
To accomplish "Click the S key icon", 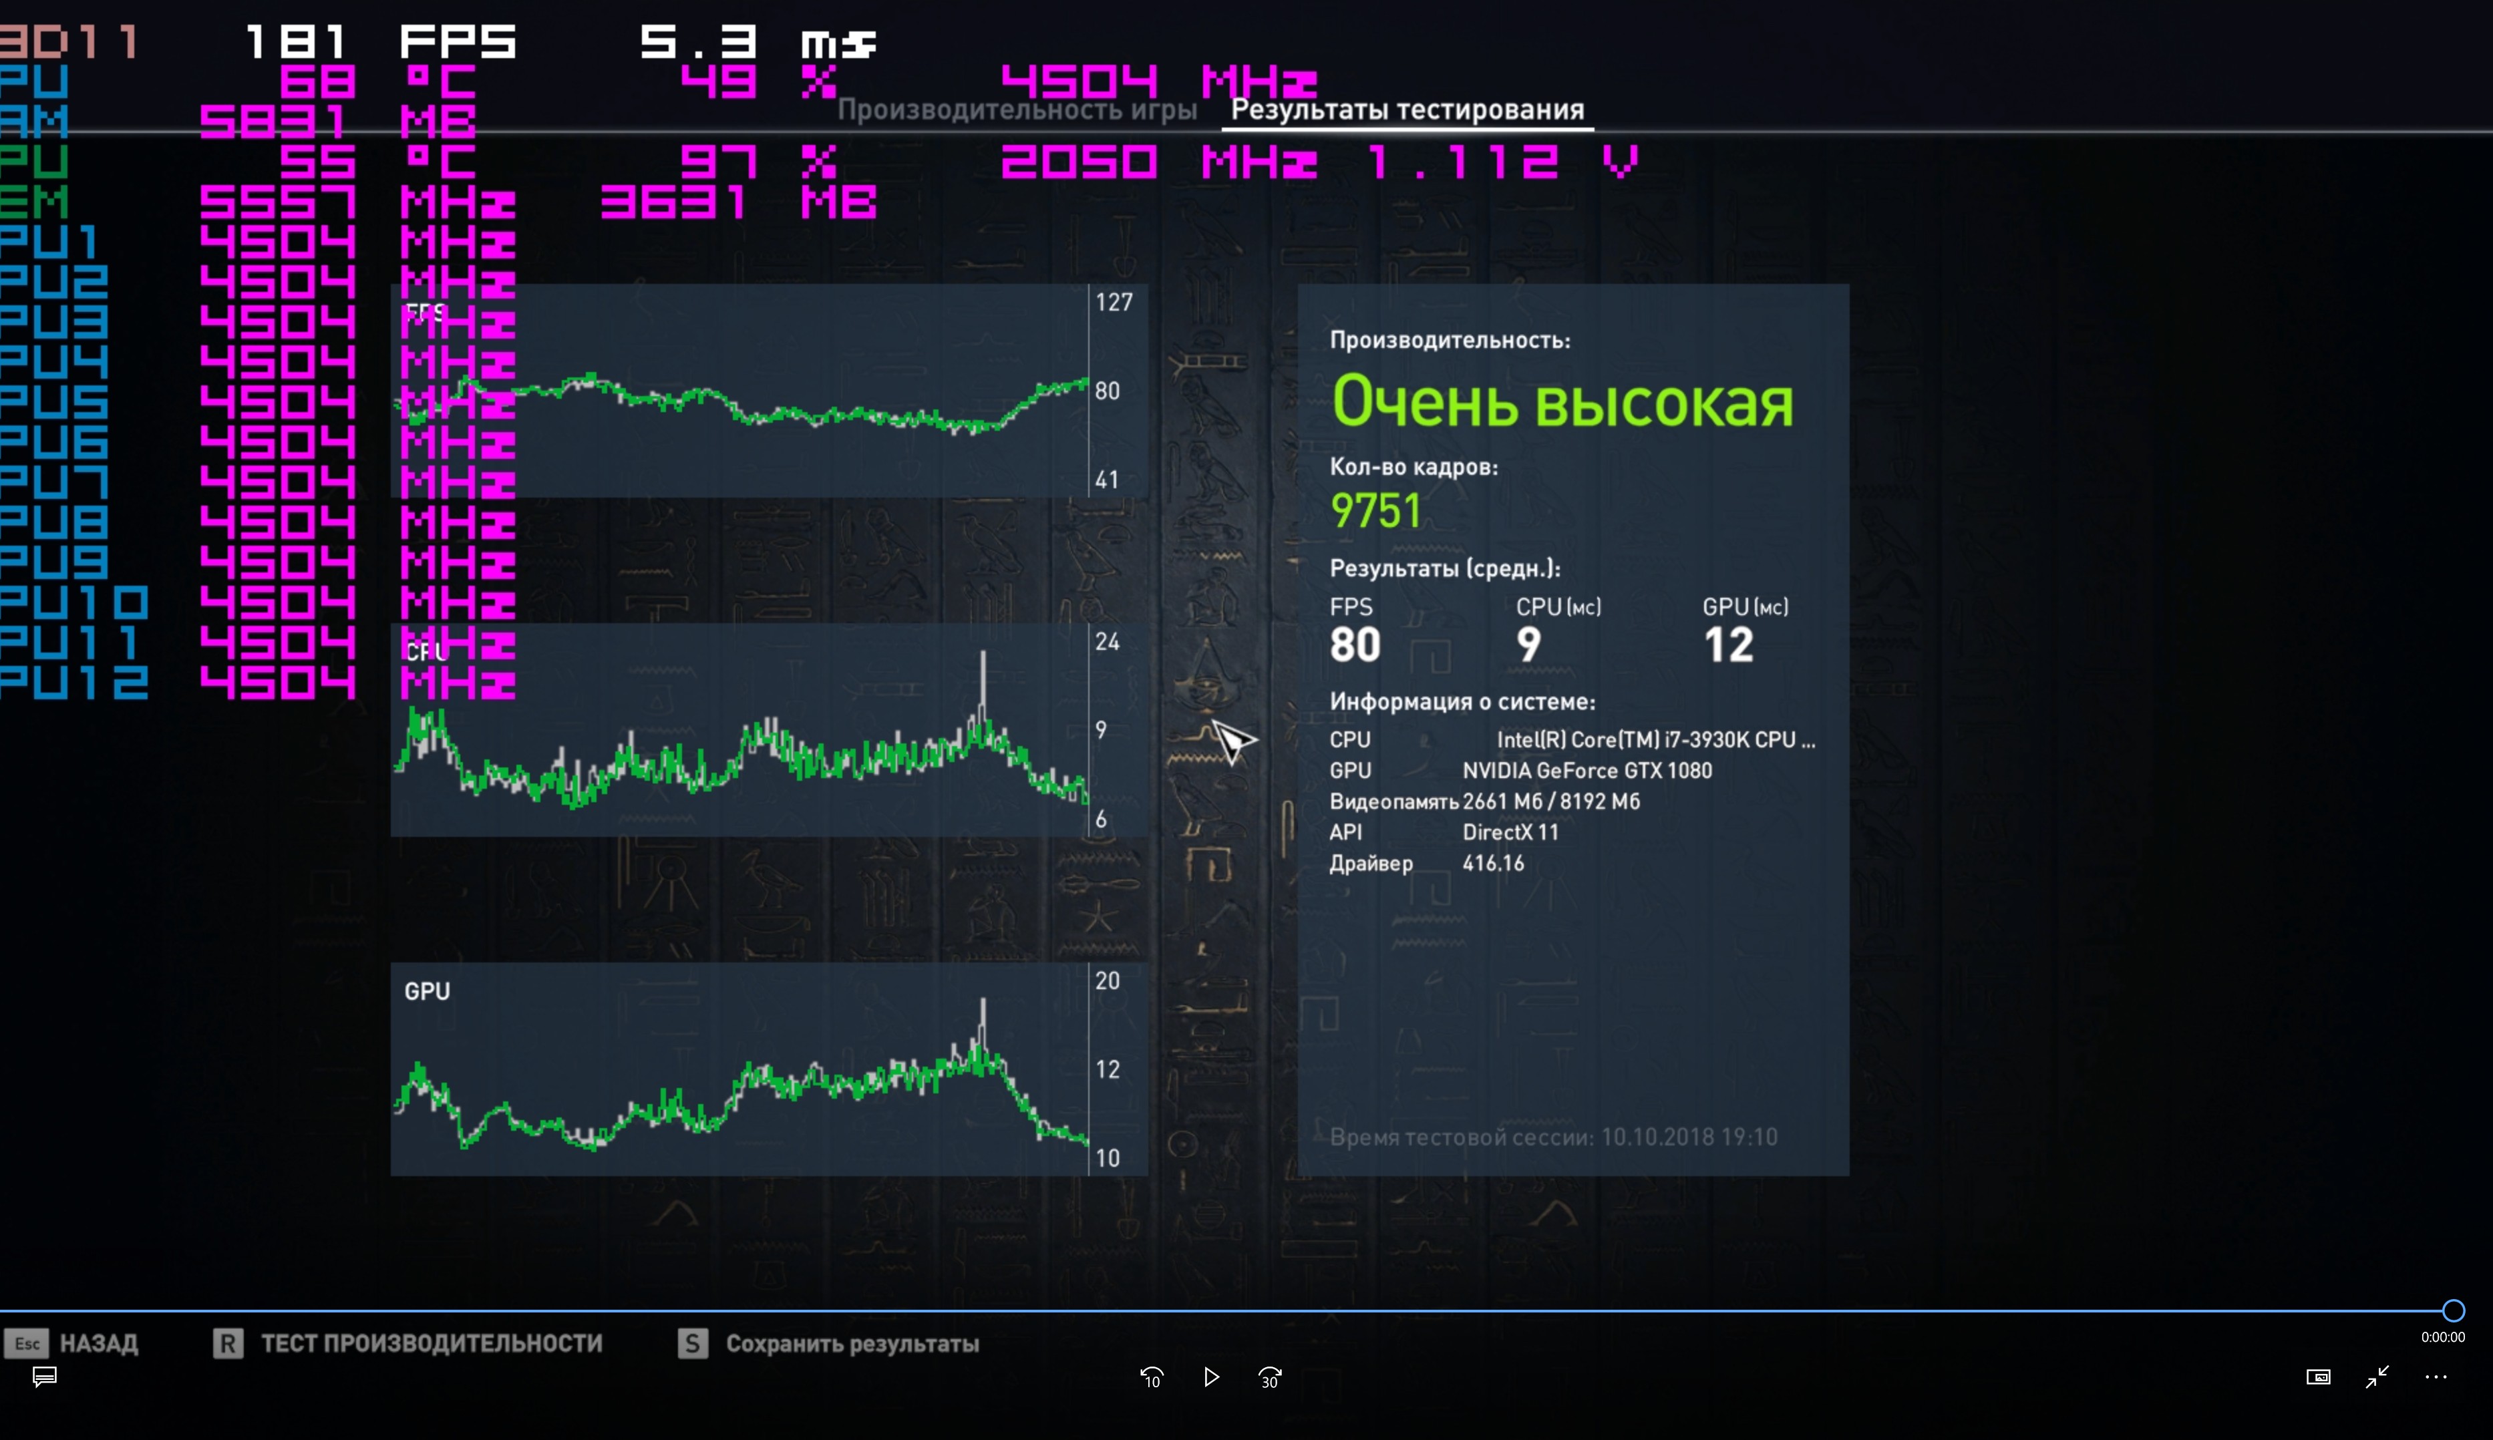I will click(692, 1343).
